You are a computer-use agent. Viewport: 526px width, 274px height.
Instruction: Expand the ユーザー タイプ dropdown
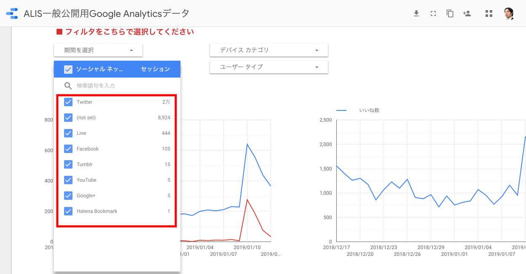tap(268, 67)
